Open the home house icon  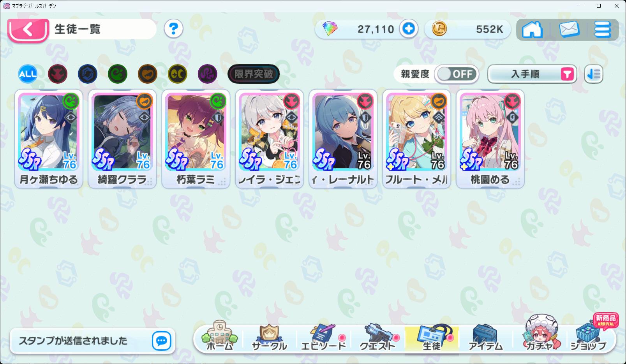click(532, 29)
